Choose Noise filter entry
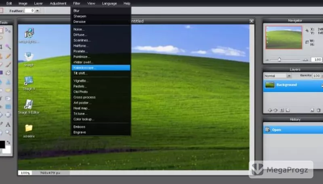Viewport: 323px width, 184px height. 101,29
